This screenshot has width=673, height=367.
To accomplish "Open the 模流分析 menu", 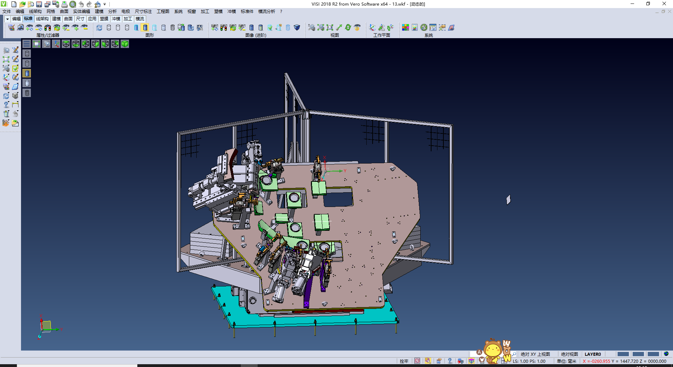I will pos(266,12).
